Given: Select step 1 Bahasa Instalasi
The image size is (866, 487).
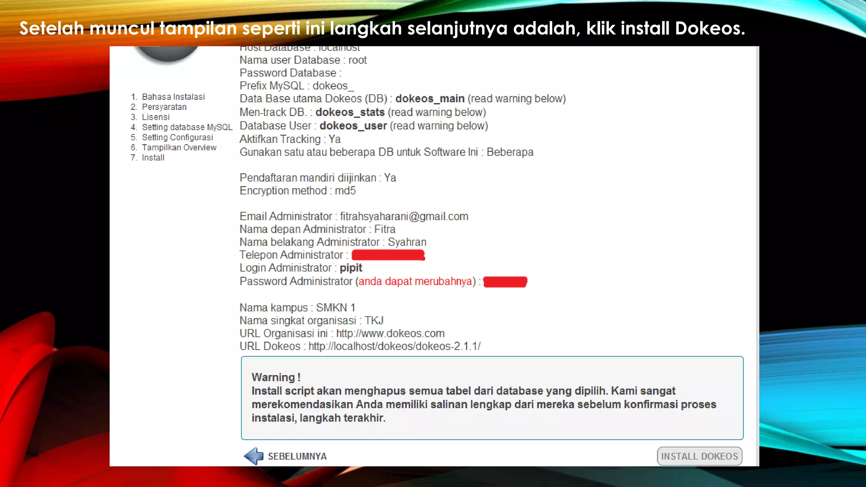Looking at the screenshot, I should pos(173,97).
